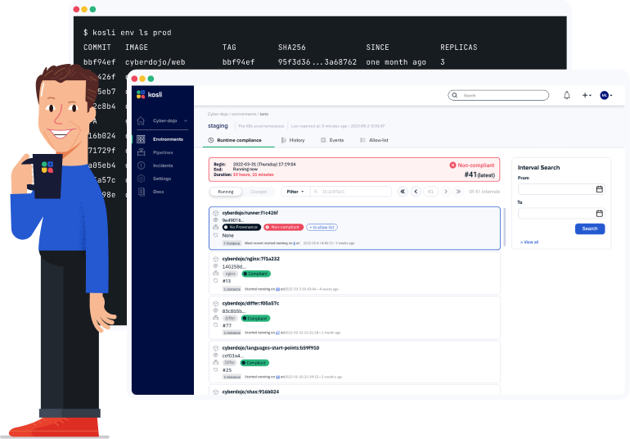Click Compliant badge on languages-start-points
630x439 pixels.
coord(254,363)
